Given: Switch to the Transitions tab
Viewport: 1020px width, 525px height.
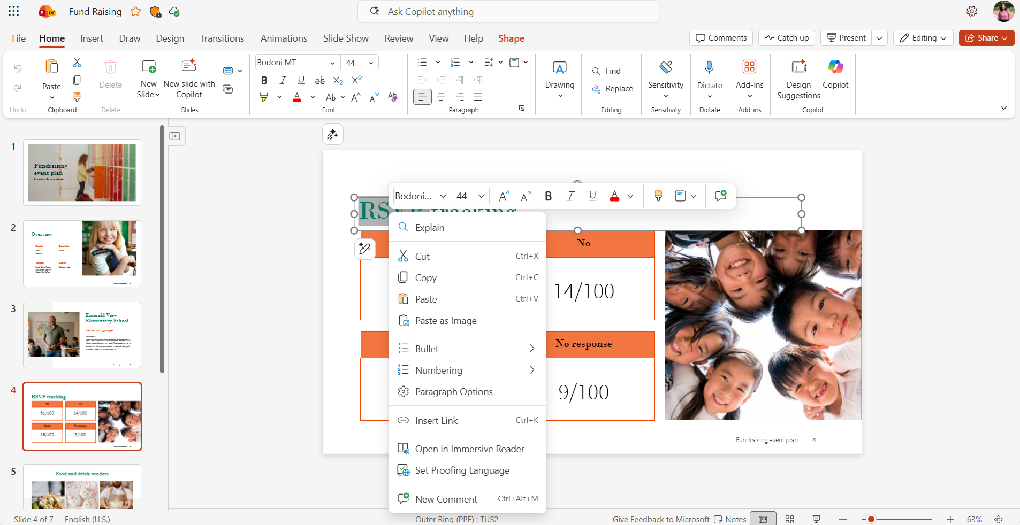Looking at the screenshot, I should click(222, 38).
